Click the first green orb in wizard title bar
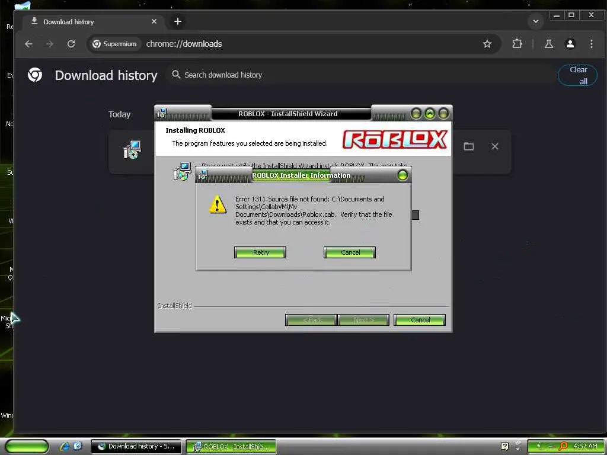607x455 pixels. coord(416,113)
